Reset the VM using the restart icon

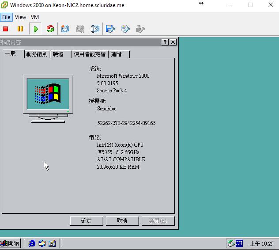[x=50, y=29]
